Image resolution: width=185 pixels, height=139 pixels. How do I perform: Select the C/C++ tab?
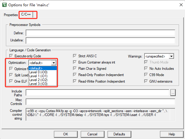(27, 15)
